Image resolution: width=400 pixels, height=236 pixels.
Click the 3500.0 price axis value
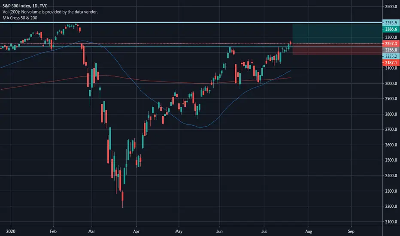(x=391, y=6)
